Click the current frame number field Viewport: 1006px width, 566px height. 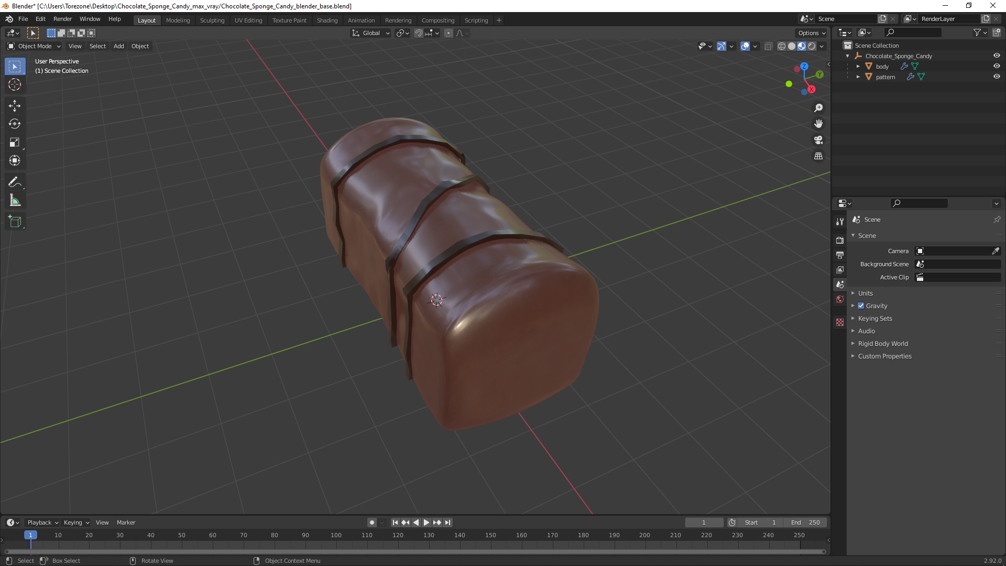[x=704, y=523]
